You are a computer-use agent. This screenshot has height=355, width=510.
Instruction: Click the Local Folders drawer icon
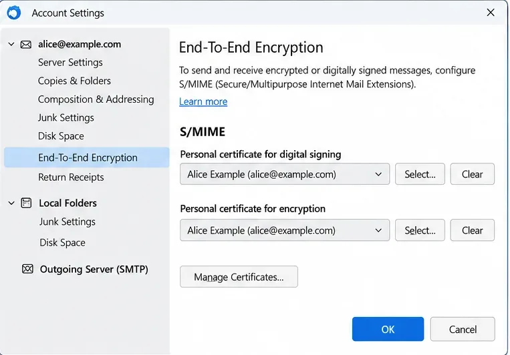click(x=26, y=203)
